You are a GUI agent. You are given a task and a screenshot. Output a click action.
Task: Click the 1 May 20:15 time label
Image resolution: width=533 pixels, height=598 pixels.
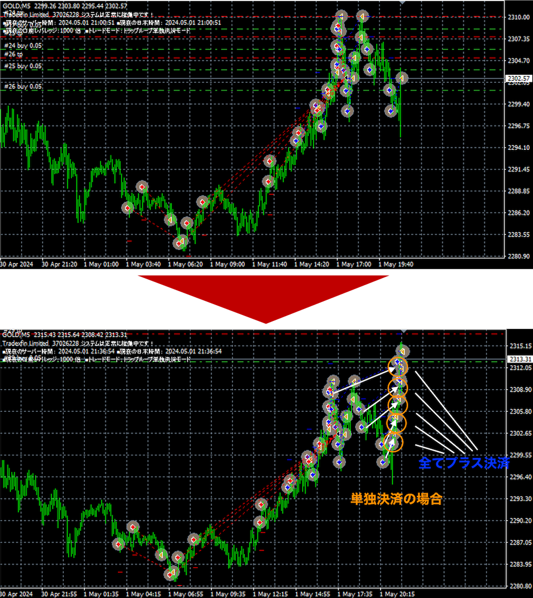pyautogui.click(x=397, y=594)
